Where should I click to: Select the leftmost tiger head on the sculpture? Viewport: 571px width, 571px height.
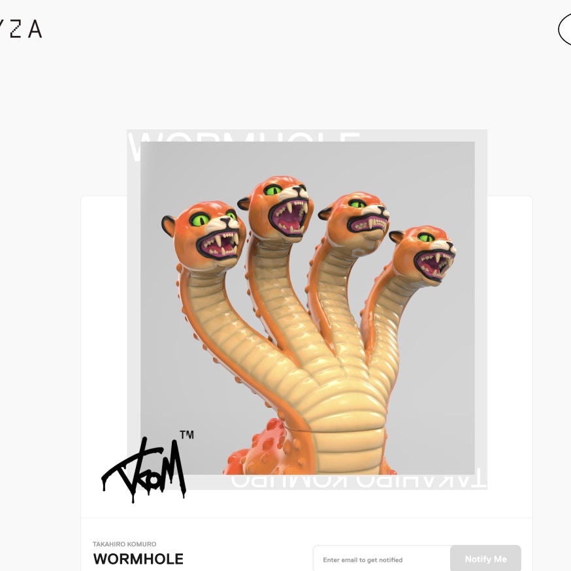tap(204, 235)
